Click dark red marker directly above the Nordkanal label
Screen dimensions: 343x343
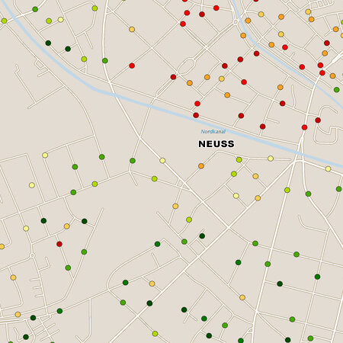pos(196,115)
